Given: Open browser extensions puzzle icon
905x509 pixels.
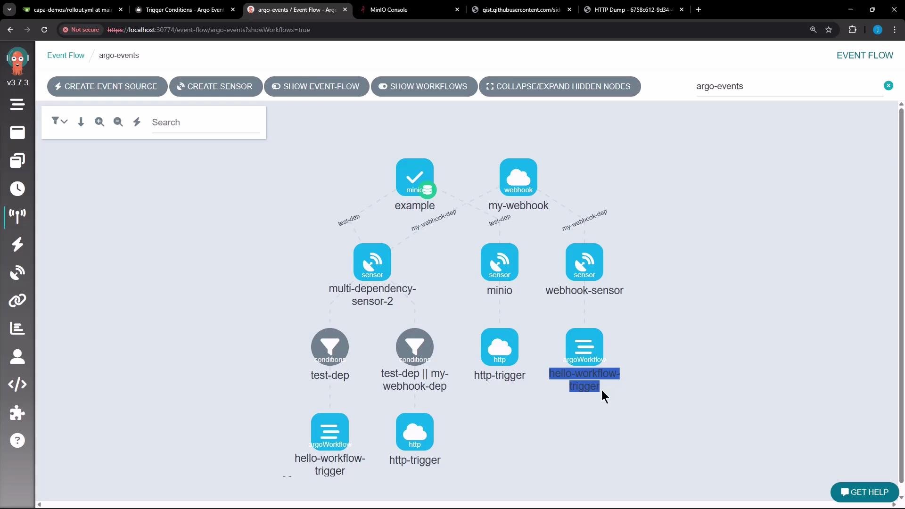Looking at the screenshot, I should [x=852, y=30].
